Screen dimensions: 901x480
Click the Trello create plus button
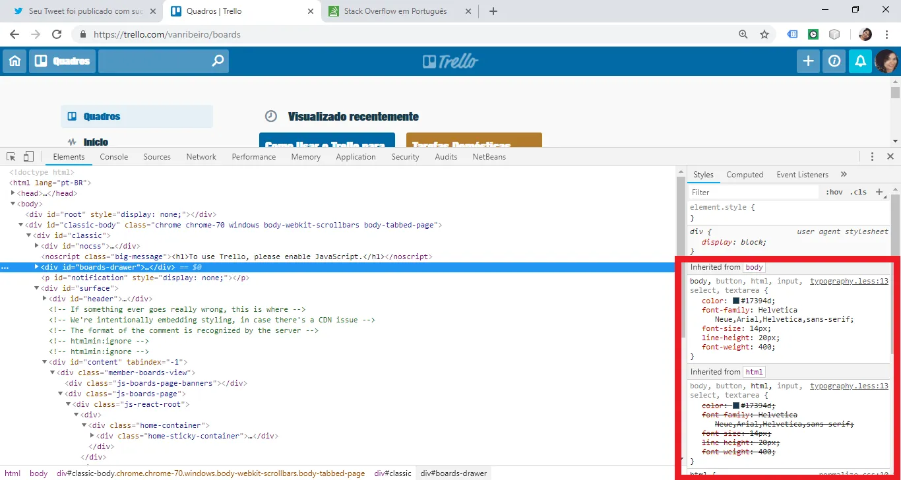pyautogui.click(x=808, y=61)
